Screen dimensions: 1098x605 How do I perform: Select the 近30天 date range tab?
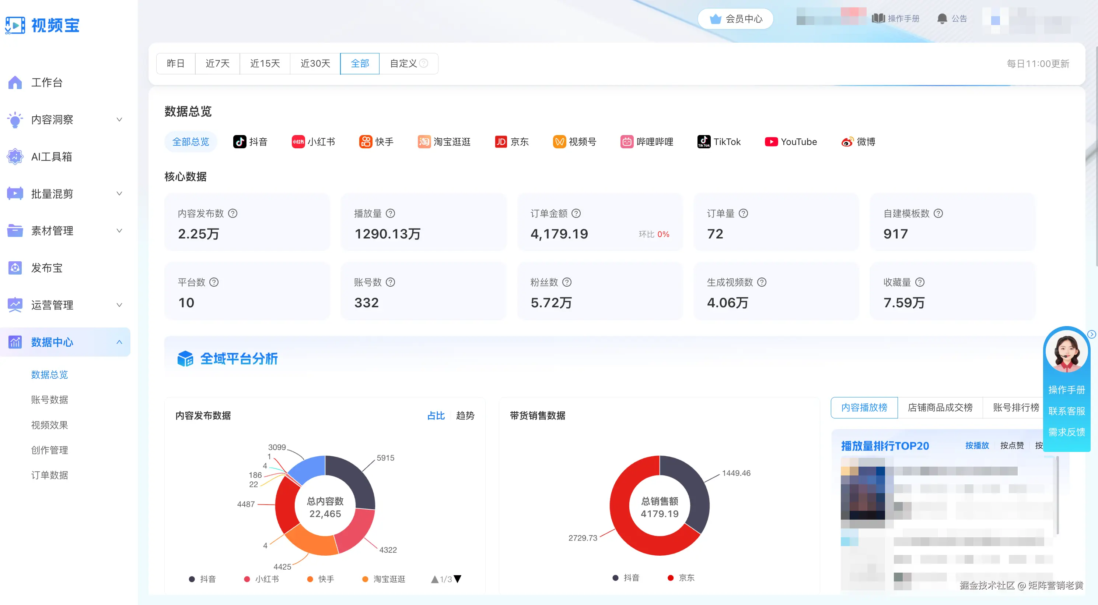[x=315, y=63]
